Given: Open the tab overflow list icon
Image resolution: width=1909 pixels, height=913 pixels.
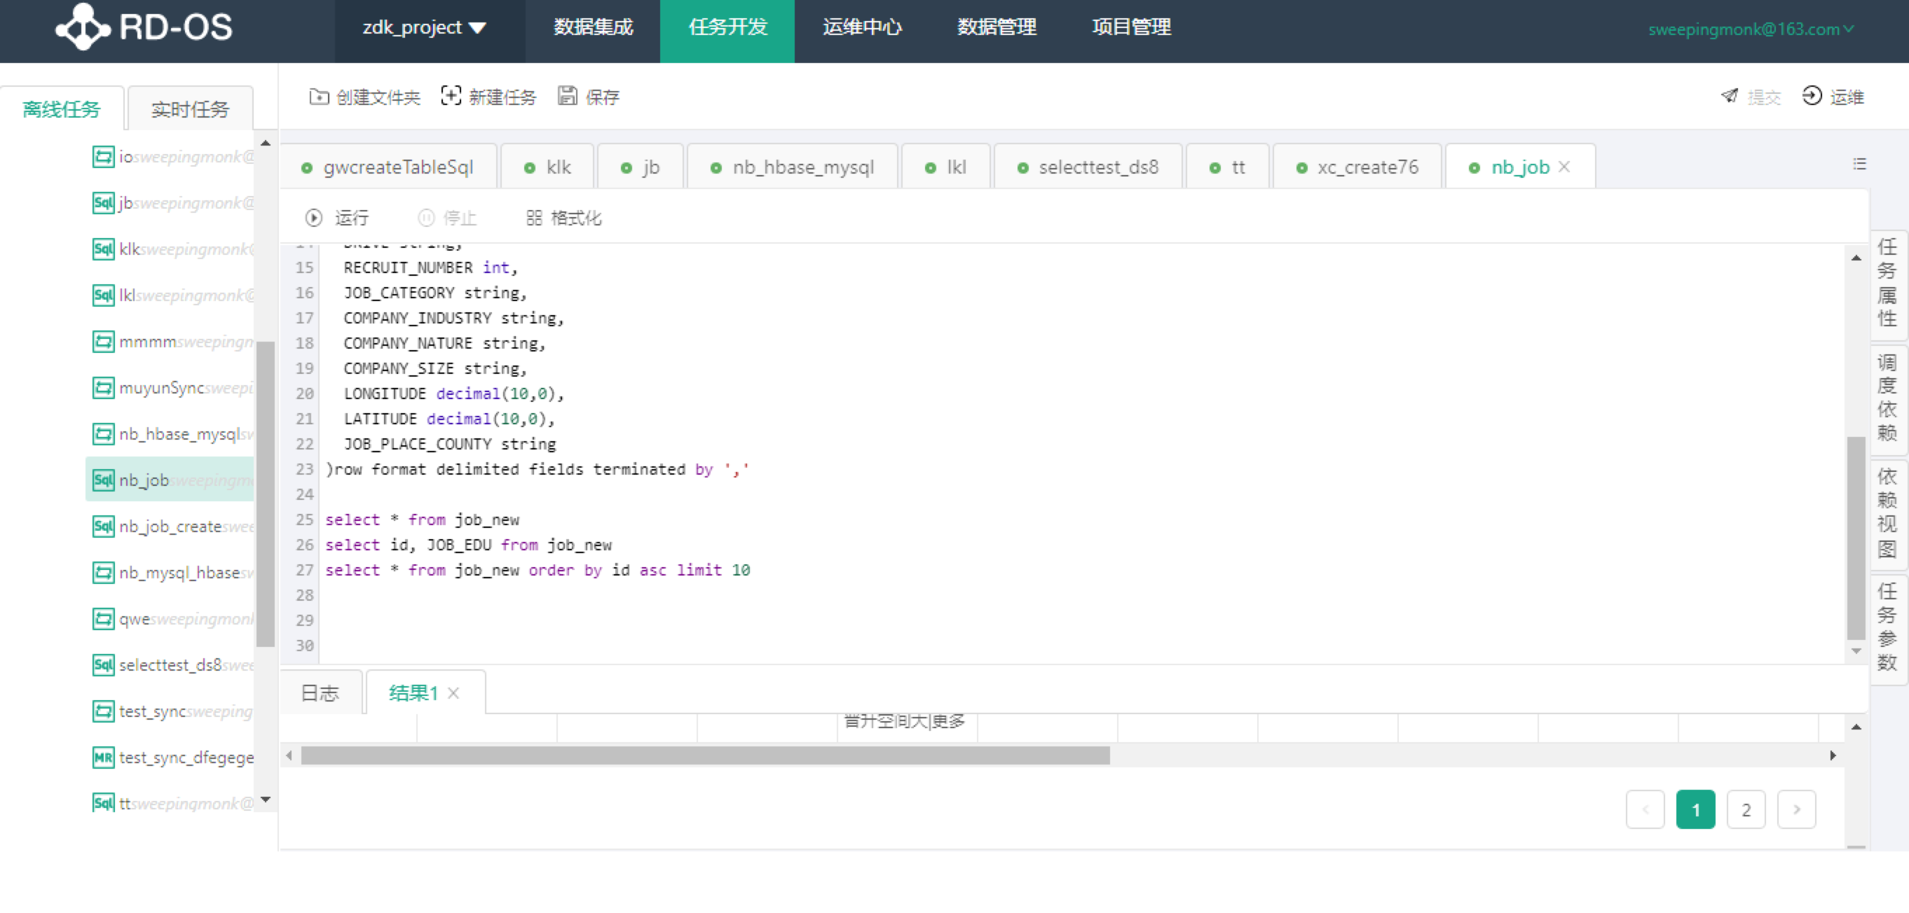Looking at the screenshot, I should point(1860,165).
